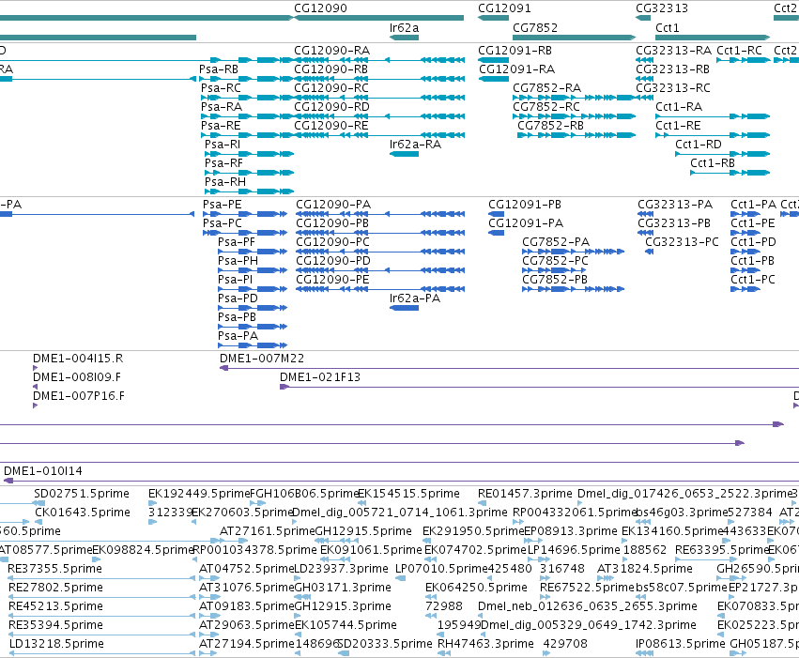
Task: Select BAC clone DME1-021F13
Action: (x=320, y=377)
